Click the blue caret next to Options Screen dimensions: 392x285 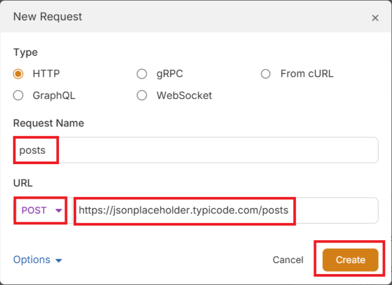[58, 261]
